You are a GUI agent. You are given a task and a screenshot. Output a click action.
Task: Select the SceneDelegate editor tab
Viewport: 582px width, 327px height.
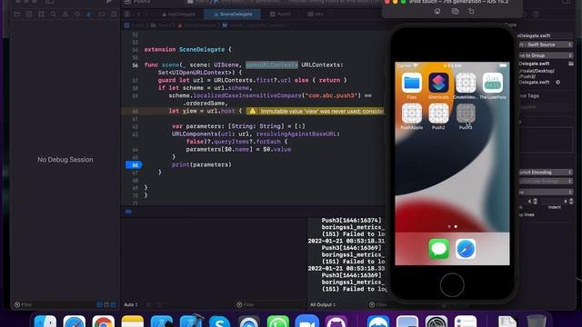(x=233, y=15)
